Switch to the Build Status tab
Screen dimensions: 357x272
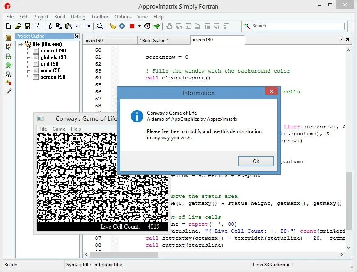(164, 41)
